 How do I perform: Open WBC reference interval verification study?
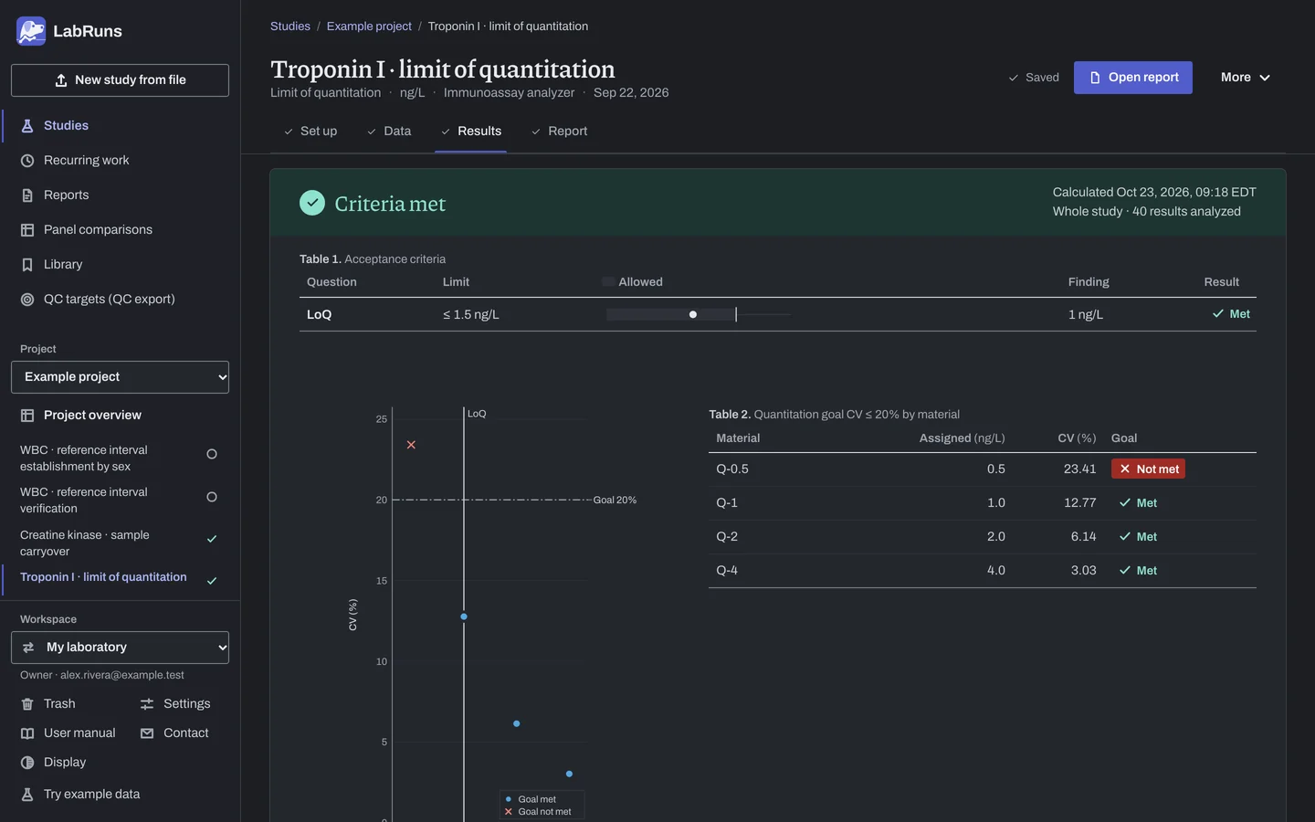click(x=119, y=501)
